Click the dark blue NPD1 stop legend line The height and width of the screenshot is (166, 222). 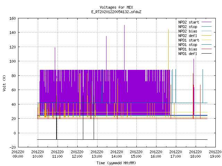point(206,45)
